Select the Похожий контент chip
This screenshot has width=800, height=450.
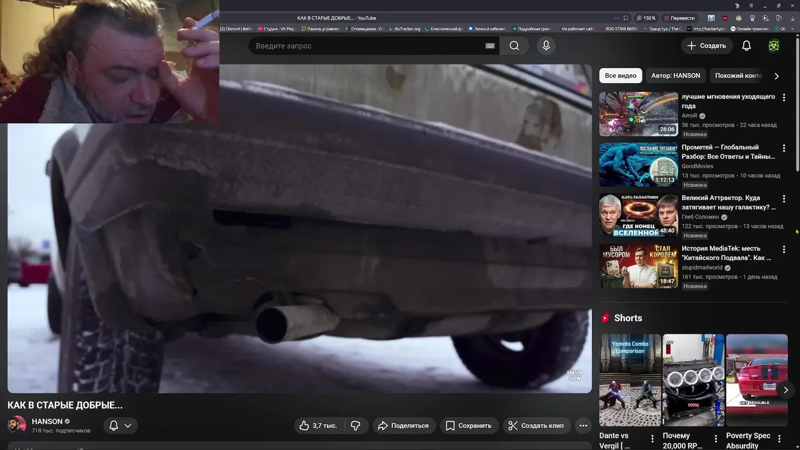click(738, 76)
